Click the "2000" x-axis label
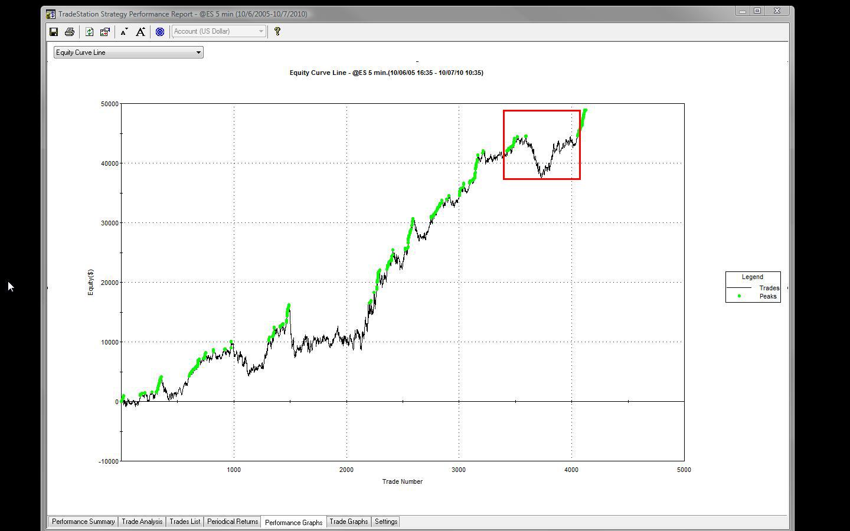 click(x=346, y=470)
